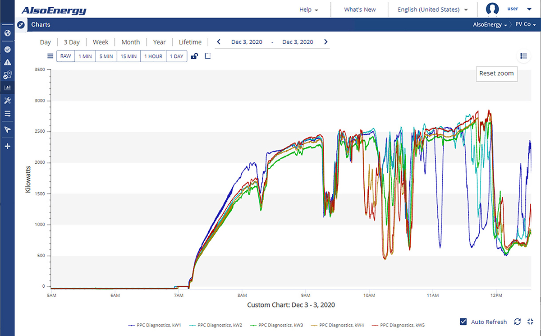This screenshot has width=541, height=336.
Task: Select the bar chart sidebar icon
Action: click(7, 87)
